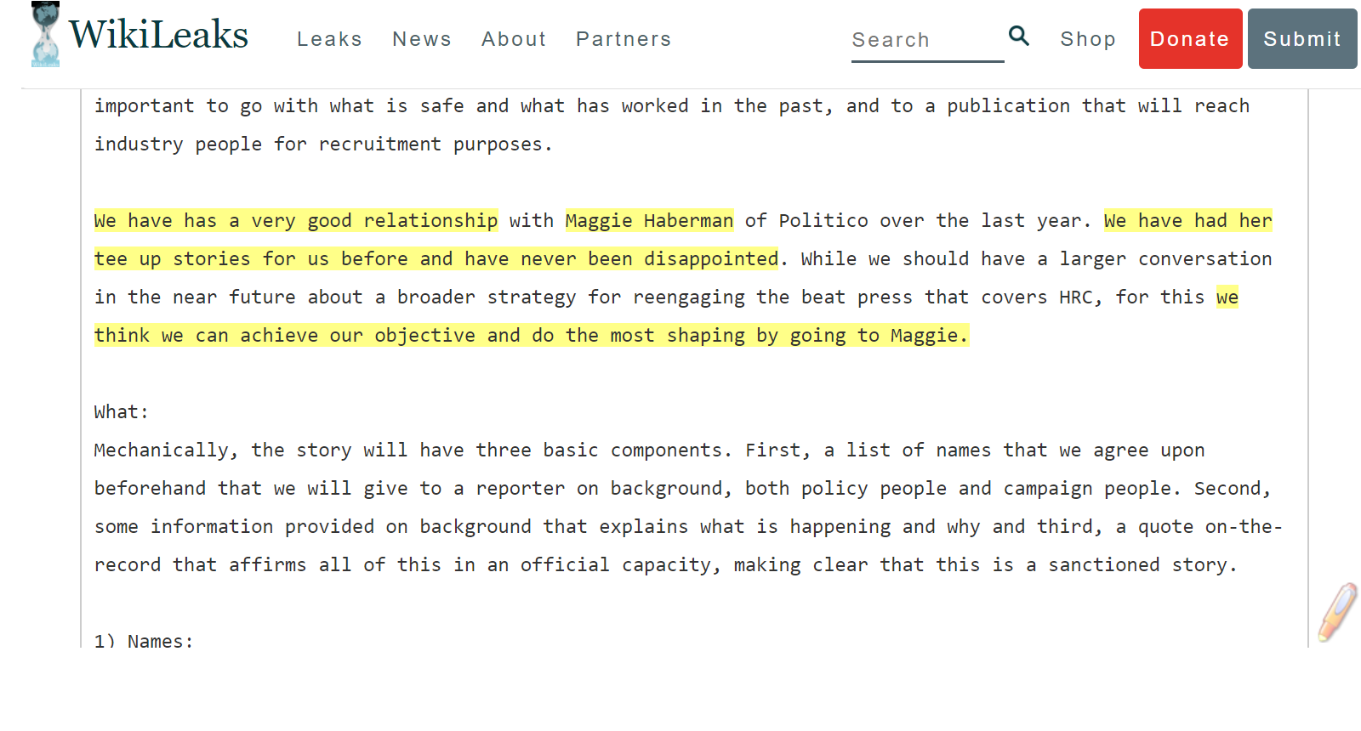Click the WikiLeaks hourglass logo icon
This screenshot has width=1361, height=731.
pyautogui.click(x=45, y=34)
